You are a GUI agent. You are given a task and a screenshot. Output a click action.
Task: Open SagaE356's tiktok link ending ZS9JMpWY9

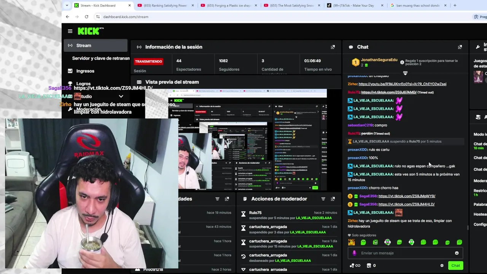click(407, 196)
